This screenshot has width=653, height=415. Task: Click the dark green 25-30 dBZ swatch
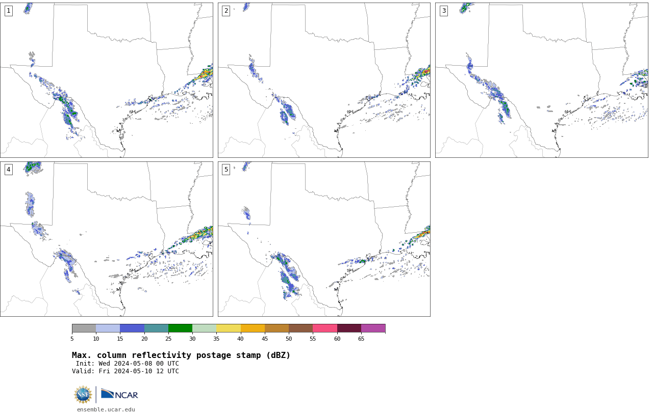coord(180,328)
